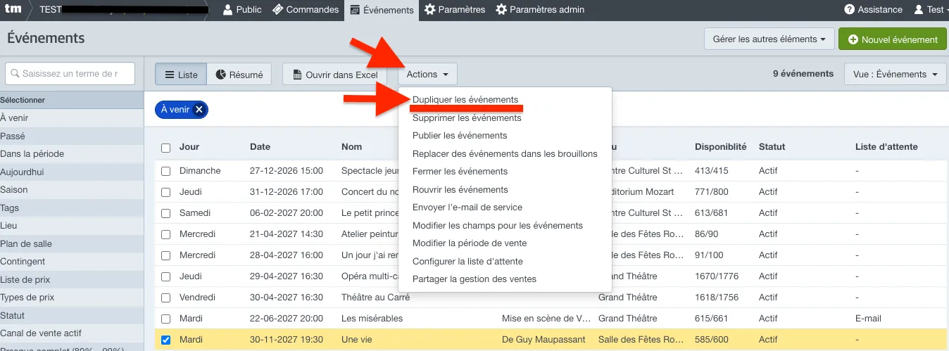Choose Replacer des événements dans les brouillons
Viewport: 949px width, 351px height.
pos(505,154)
